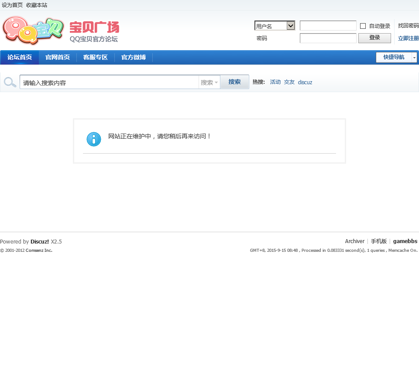Focus the 请输入搜索内容 search field
Image resolution: width=419 pixels, height=381 pixels.
point(109,82)
